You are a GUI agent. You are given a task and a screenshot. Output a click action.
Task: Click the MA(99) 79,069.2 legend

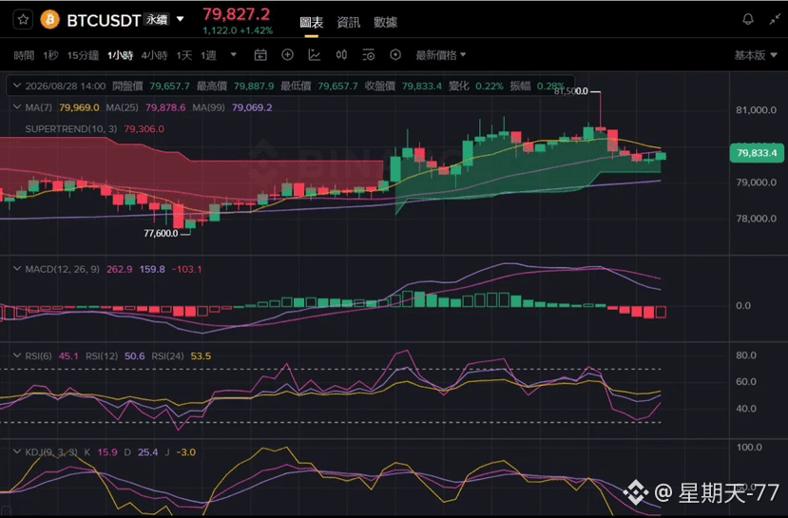pos(232,107)
